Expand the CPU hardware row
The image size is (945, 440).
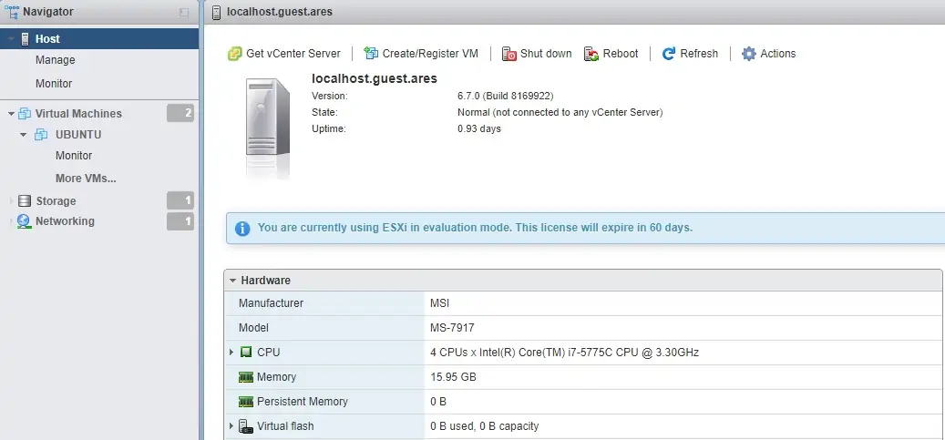[231, 352]
